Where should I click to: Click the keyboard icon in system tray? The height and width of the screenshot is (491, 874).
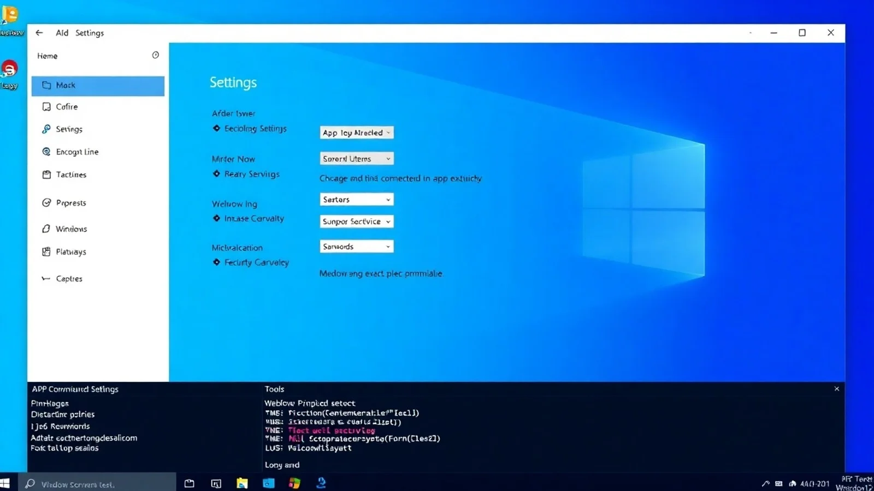779,484
